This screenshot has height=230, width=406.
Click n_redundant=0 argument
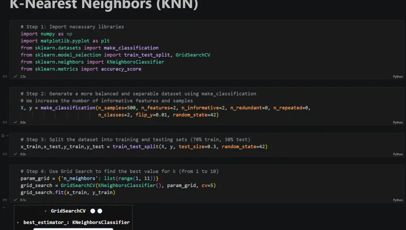pos(249,108)
